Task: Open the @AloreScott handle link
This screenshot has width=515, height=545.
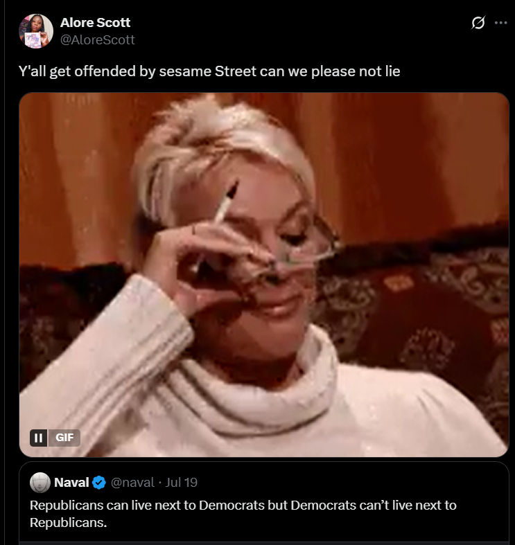Action: coord(98,39)
